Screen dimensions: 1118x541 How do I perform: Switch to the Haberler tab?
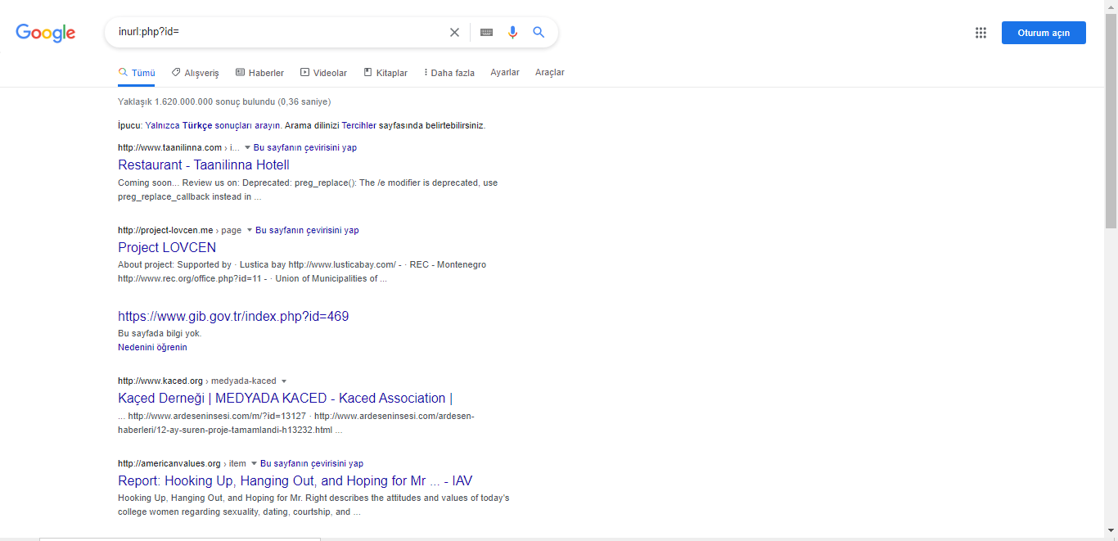pos(259,73)
